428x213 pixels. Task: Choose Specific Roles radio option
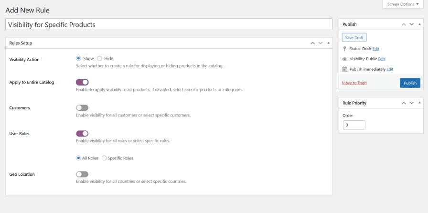click(104, 158)
